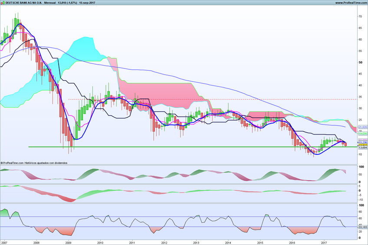The height and width of the screenshot is (245, 368).
Task: Click the 2016 year label on time axis
Action: point(292,243)
